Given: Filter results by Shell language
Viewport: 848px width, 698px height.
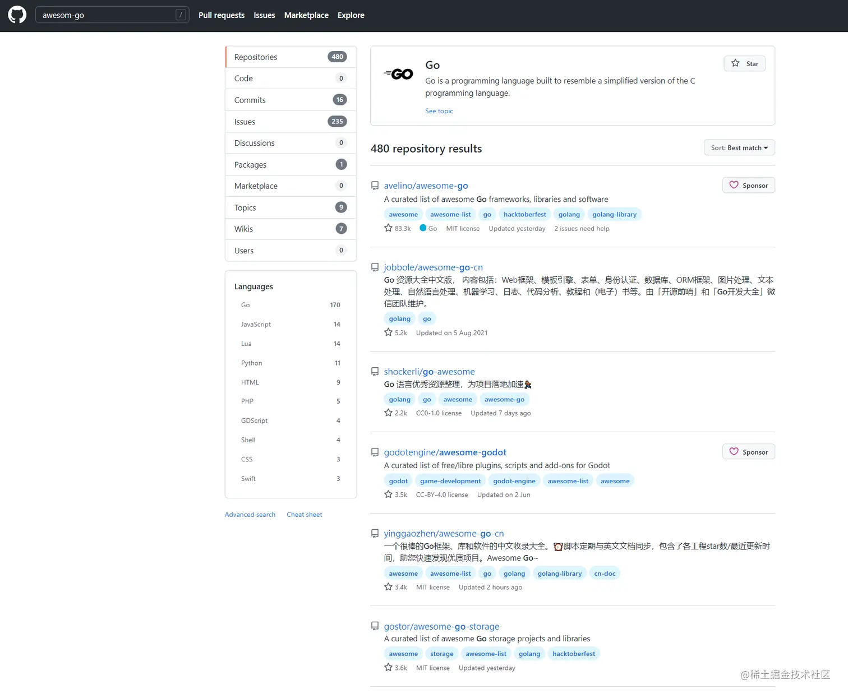Looking at the screenshot, I should point(291,440).
